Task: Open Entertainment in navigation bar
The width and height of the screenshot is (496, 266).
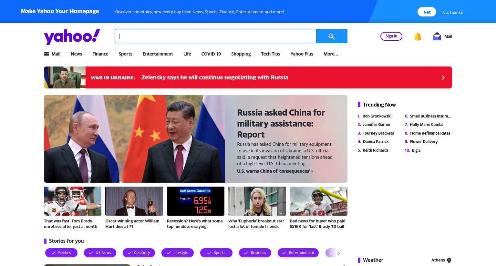Action: pos(158,54)
